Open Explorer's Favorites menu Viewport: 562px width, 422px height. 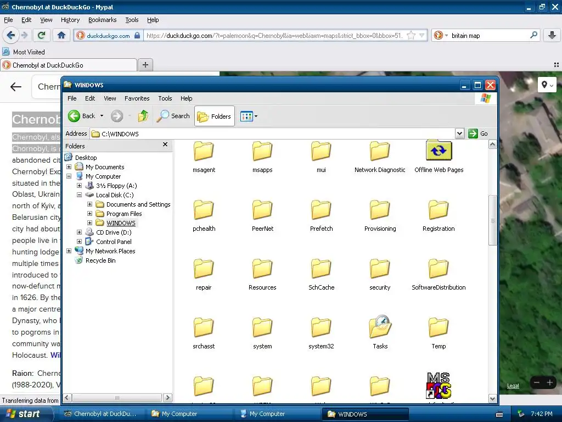[137, 98]
